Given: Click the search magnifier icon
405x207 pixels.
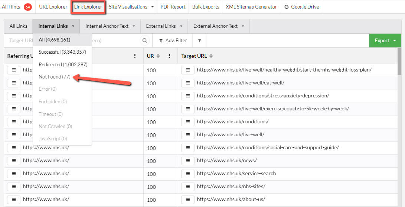Looking at the screenshot, I should 145,40.
